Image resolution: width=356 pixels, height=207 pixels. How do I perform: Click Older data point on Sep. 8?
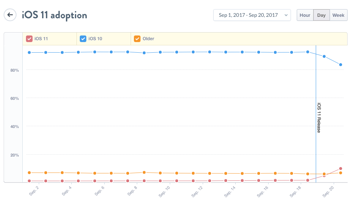click(x=144, y=172)
